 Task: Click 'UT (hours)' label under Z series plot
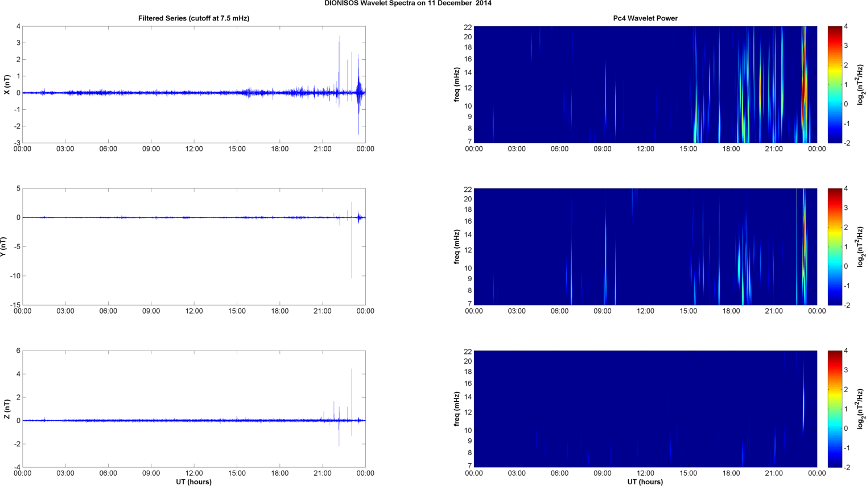click(x=193, y=482)
